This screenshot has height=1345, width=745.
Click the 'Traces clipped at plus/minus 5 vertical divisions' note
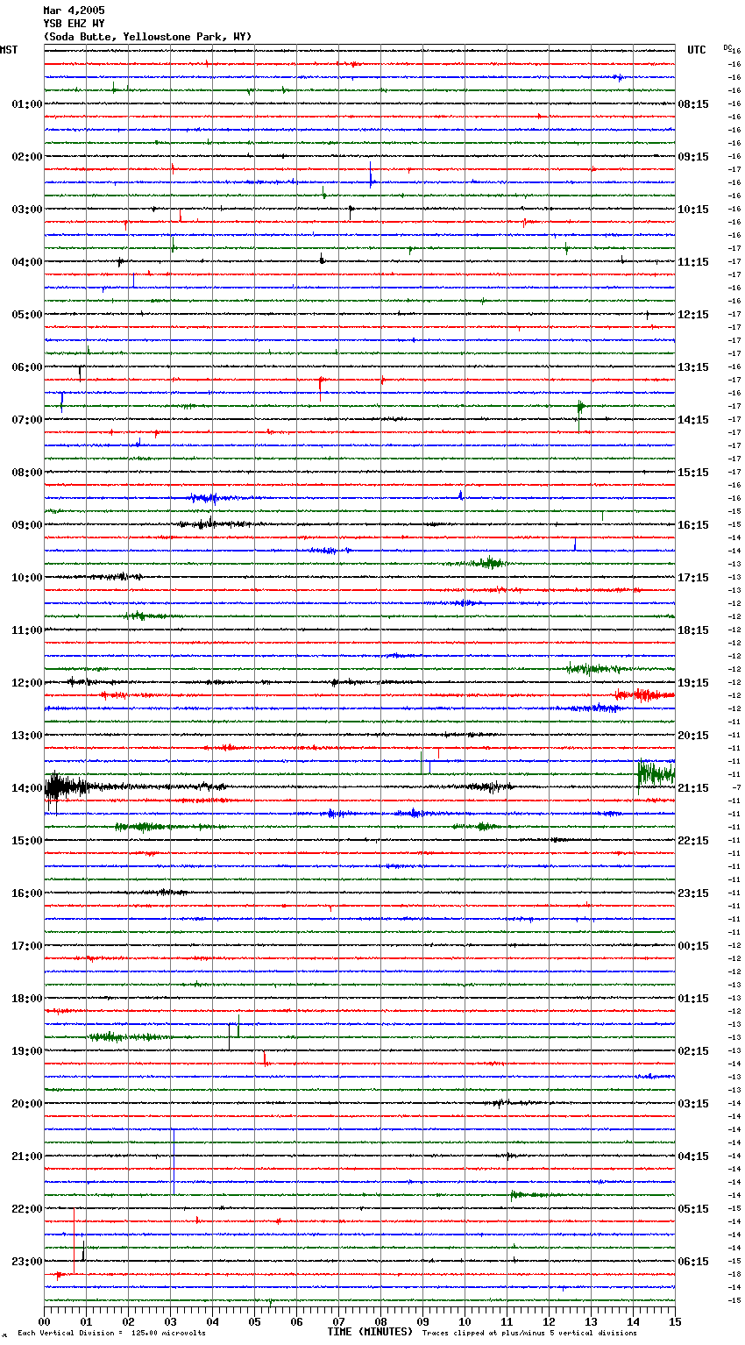point(529,1334)
